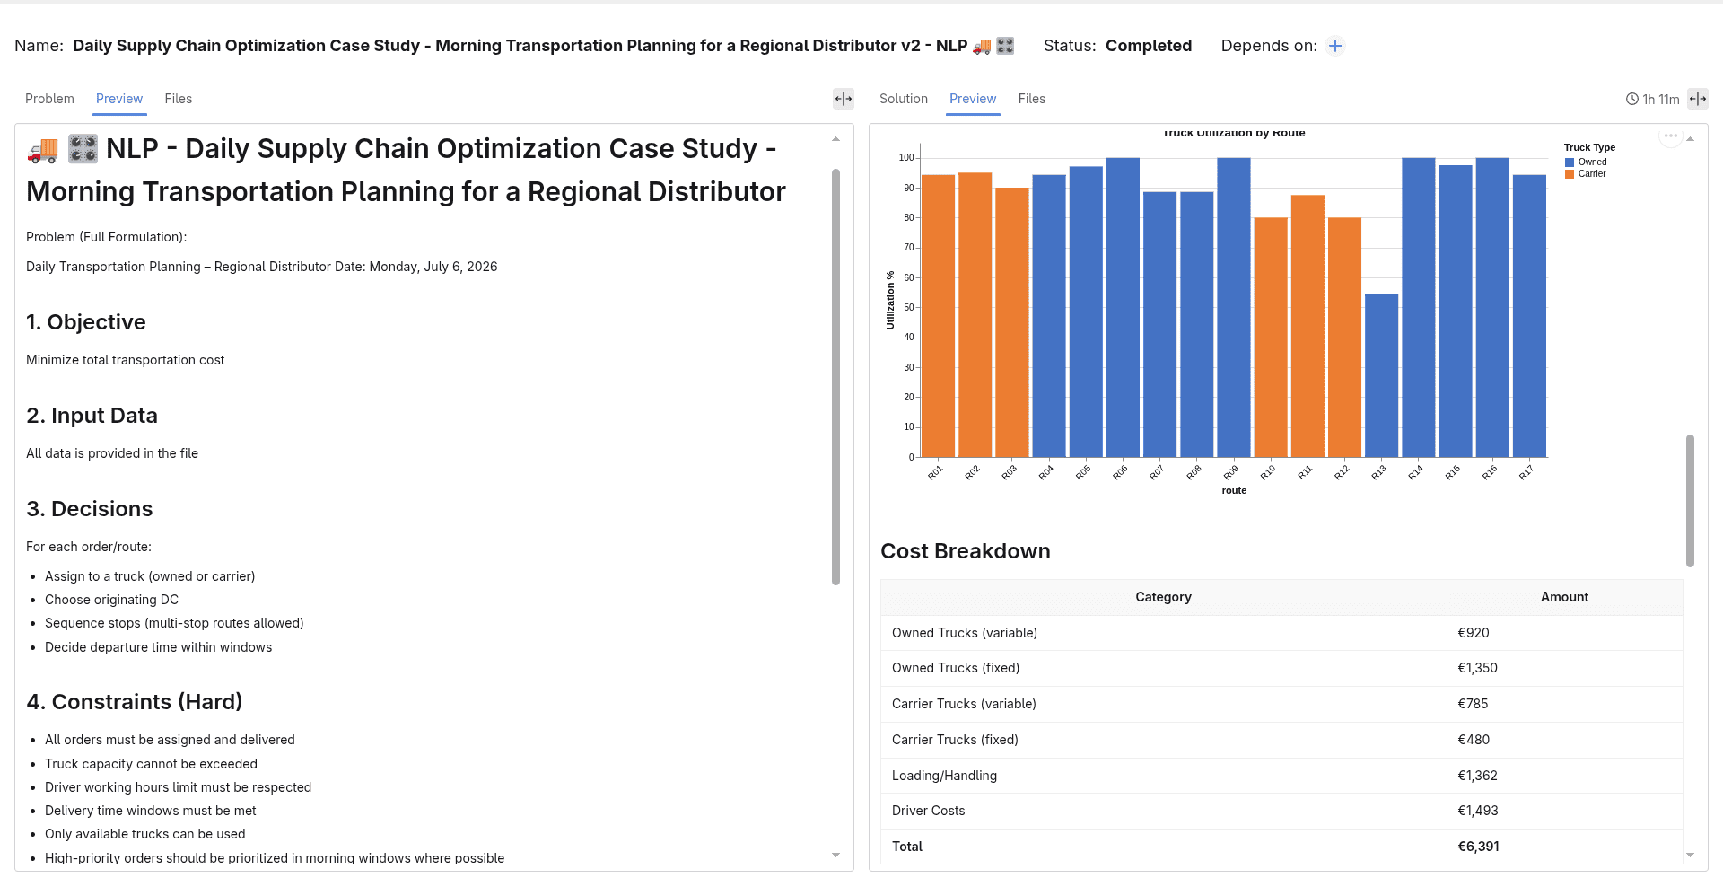Viewport: 1723px width, 878px height.
Task: Click the control knobs emoji in the heading
Action: pyautogui.click(x=83, y=149)
